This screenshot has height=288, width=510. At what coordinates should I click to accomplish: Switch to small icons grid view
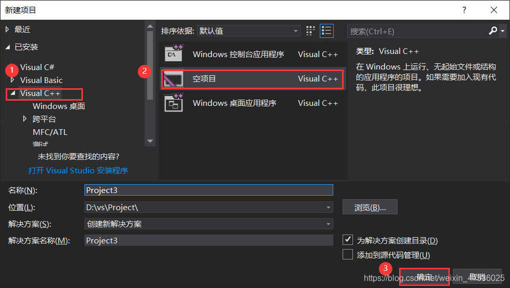pyautogui.click(x=310, y=31)
